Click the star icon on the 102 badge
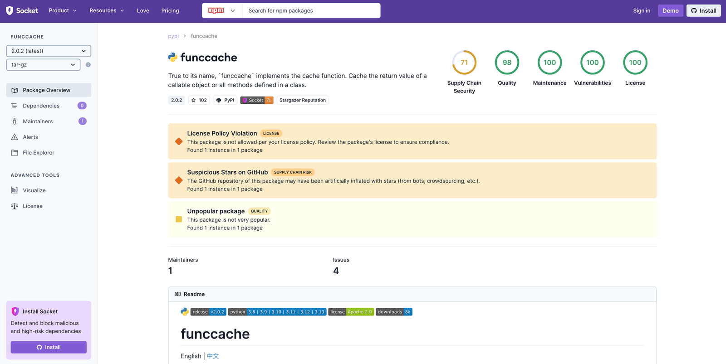This screenshot has width=726, height=364. point(194,100)
